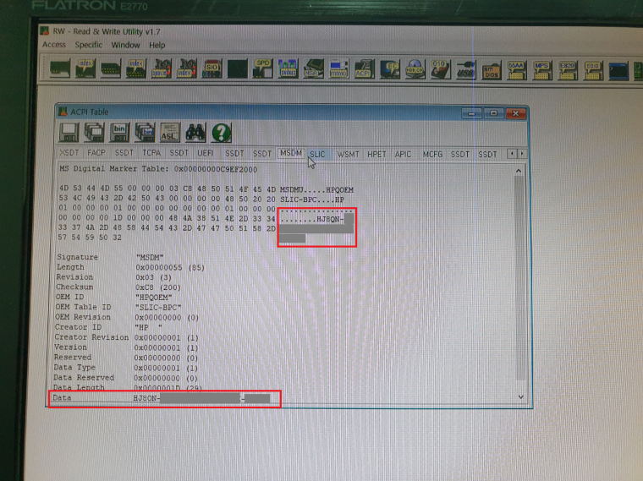Open the Help menu
Image resolution: width=643 pixels, height=481 pixels.
click(x=157, y=45)
